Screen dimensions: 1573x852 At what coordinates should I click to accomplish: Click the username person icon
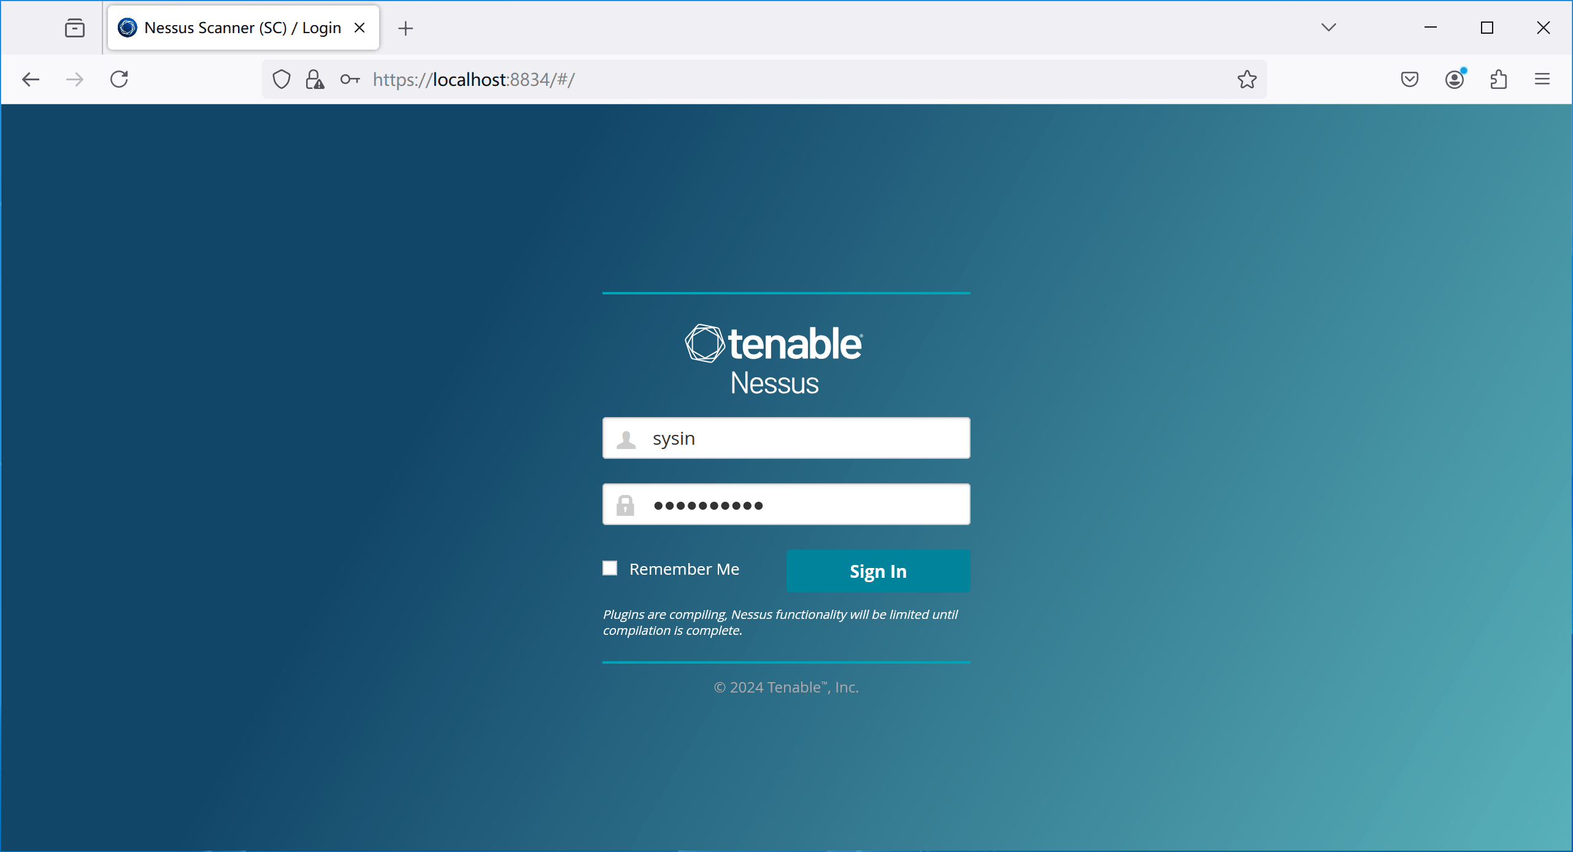(x=626, y=438)
